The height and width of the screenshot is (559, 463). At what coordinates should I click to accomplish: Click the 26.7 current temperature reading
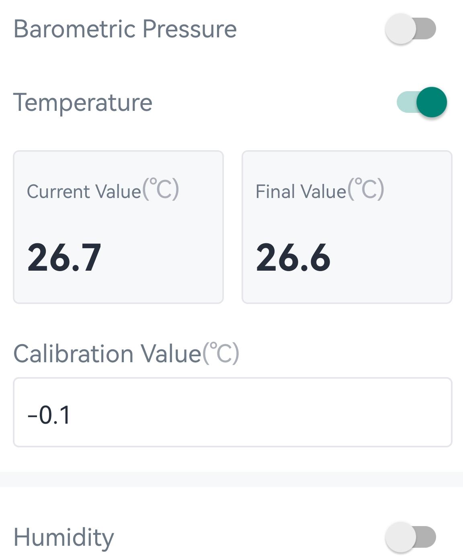64,258
